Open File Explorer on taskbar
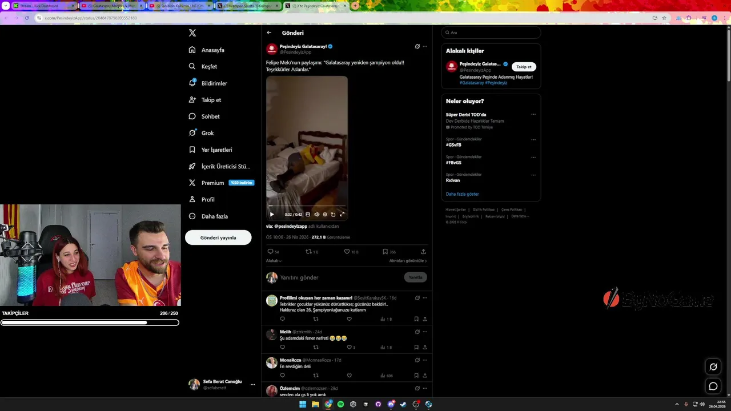This screenshot has width=731, height=411. tap(315, 404)
